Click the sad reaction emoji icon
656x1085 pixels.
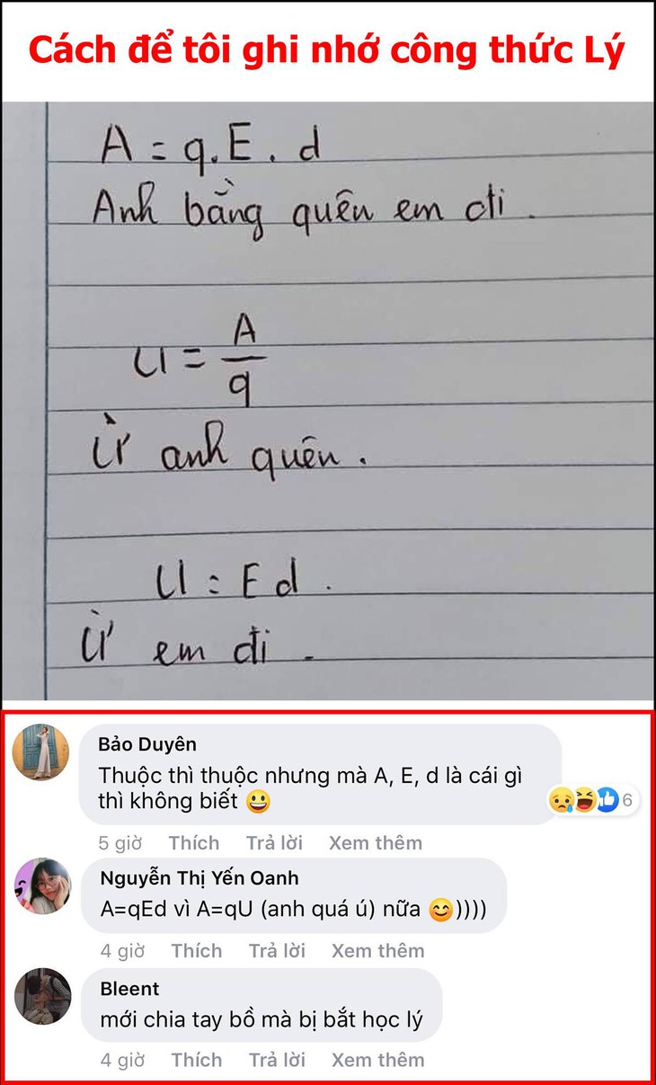pyautogui.click(x=563, y=799)
